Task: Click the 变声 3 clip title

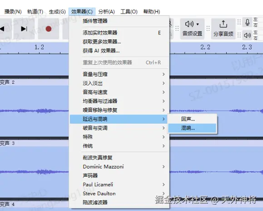Action: click(7, 143)
